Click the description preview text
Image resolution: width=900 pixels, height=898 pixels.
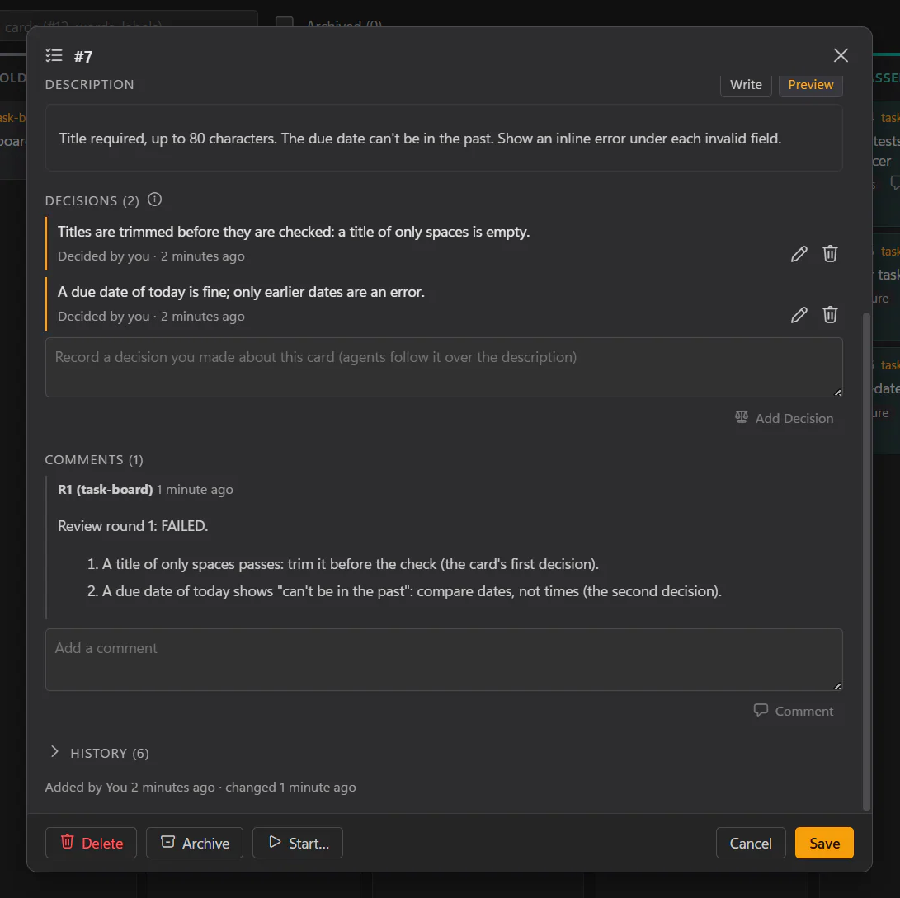click(420, 139)
